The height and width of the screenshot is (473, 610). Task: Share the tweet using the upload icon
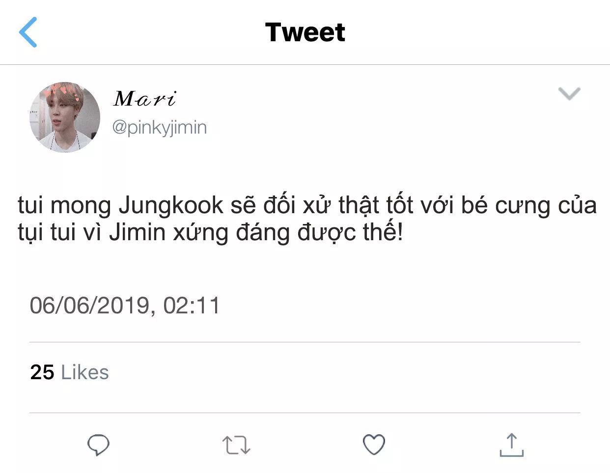tap(511, 445)
